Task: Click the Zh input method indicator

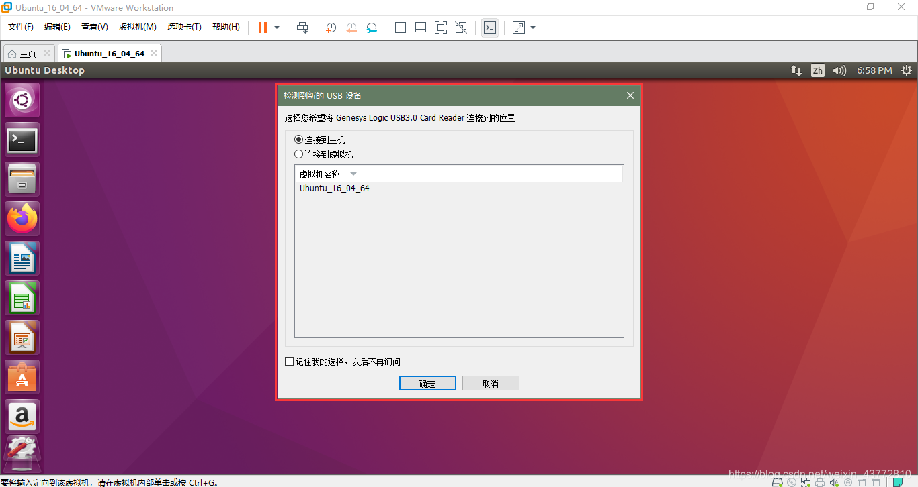Action: click(817, 70)
